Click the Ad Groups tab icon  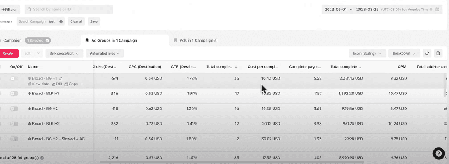coord(87,41)
